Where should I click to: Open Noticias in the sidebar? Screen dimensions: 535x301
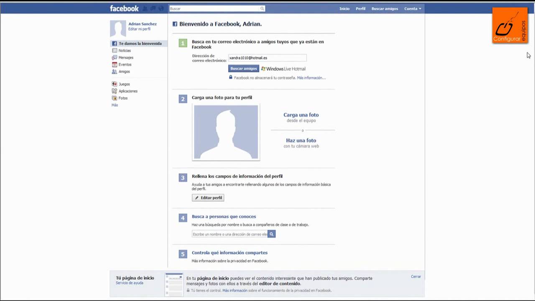tap(125, 51)
